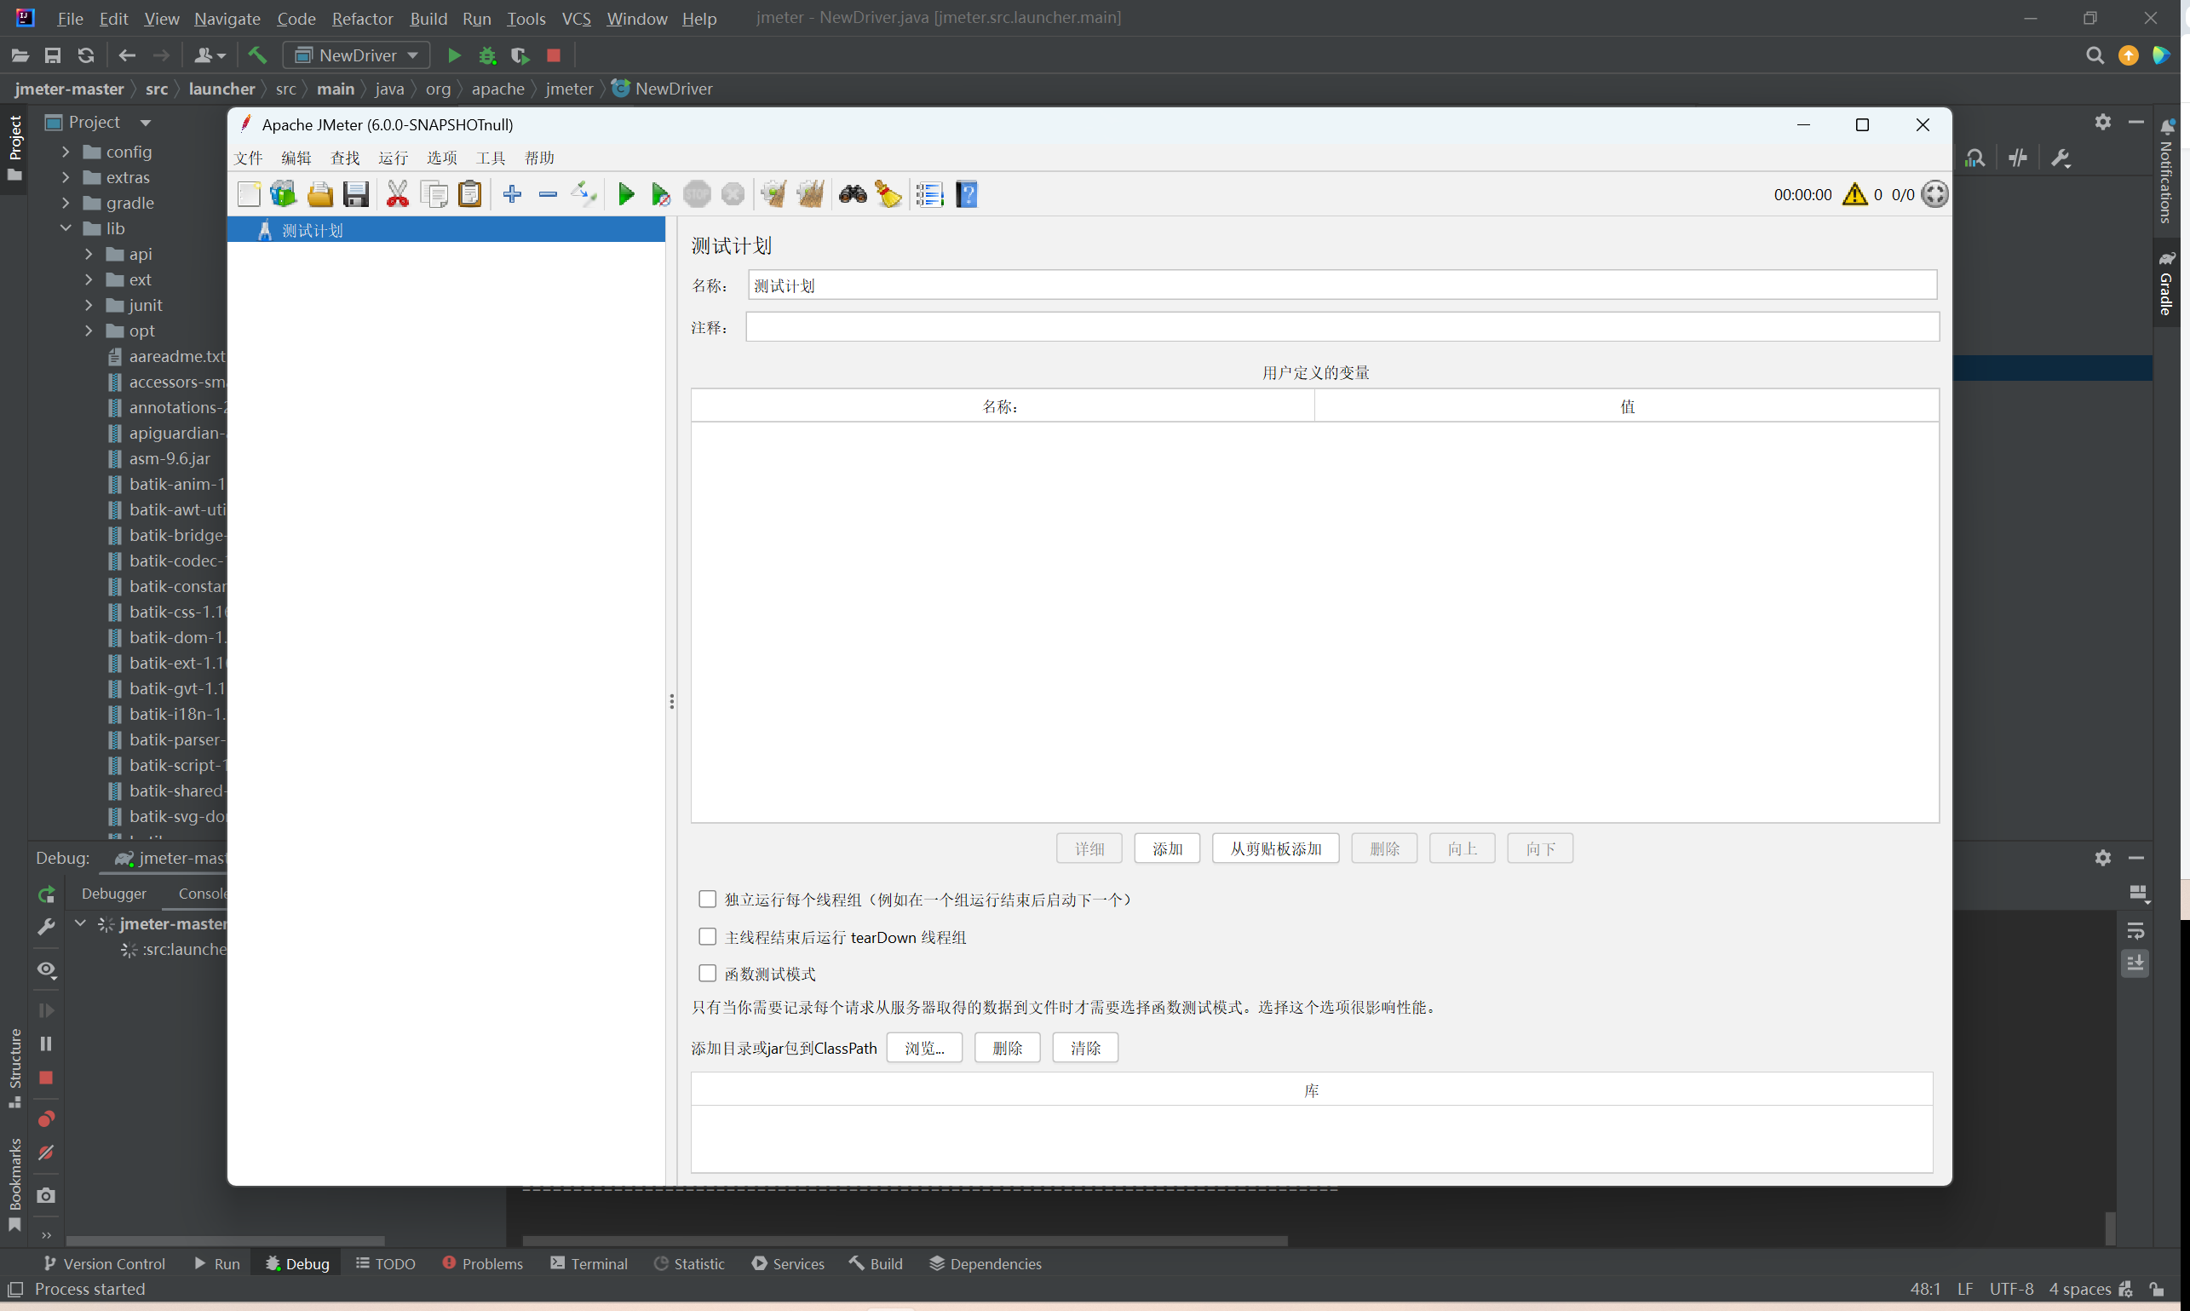Viewport: 2190px width, 1311px height.
Task: Open 文件 menu in JMeter
Action: [248, 158]
